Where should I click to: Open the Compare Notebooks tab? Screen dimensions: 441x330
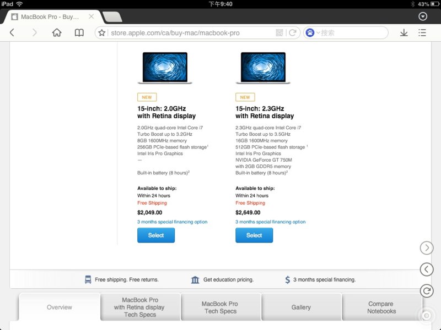pyautogui.click(x=381, y=307)
